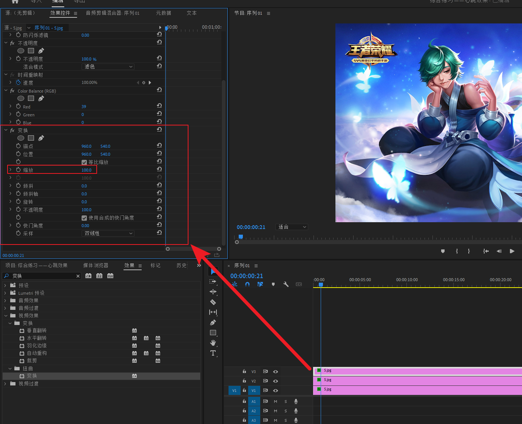Reset the 缩放 scale parameter
This screenshot has width=522, height=424.
pos(159,169)
